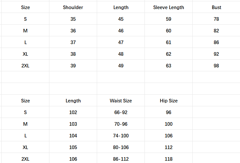This screenshot has width=240, height=163.
Task: Select the waist size cell 66-92
Action: click(121, 112)
